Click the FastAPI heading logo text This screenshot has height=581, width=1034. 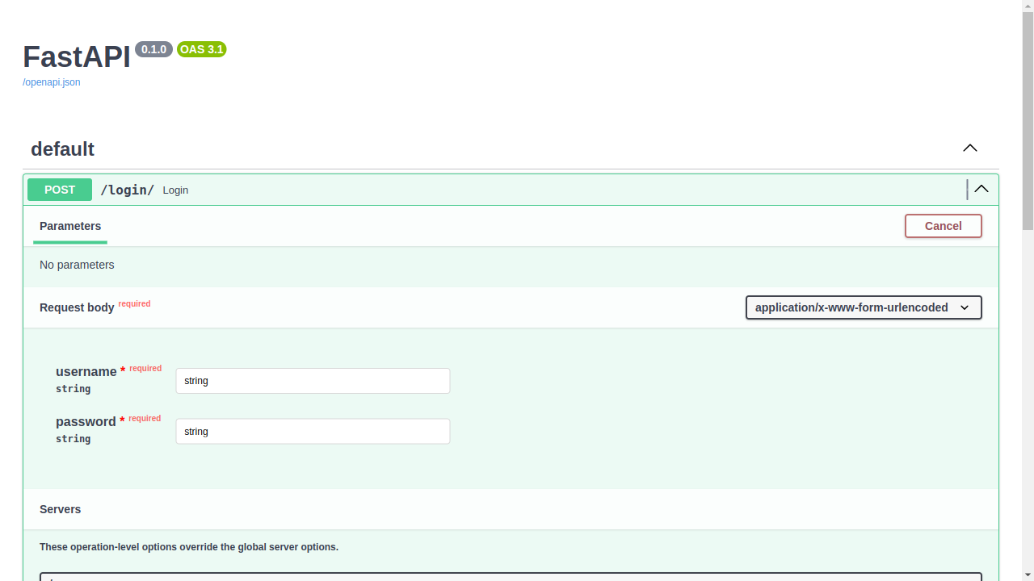[x=76, y=56]
